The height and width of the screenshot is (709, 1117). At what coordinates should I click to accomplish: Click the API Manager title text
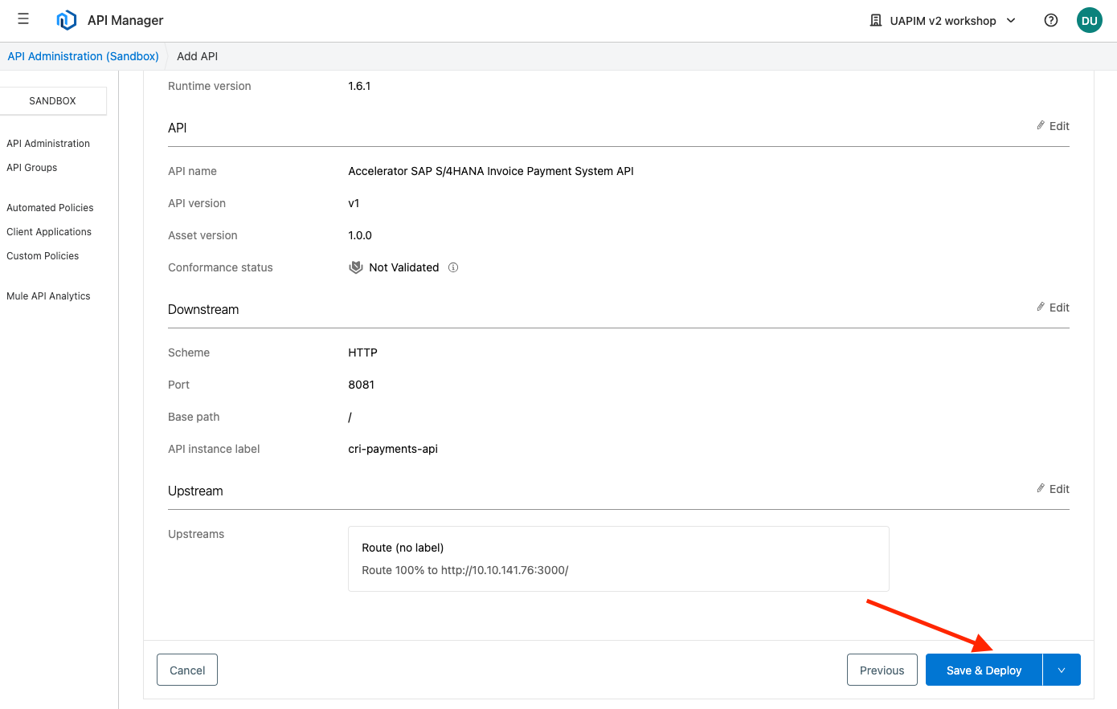(125, 20)
